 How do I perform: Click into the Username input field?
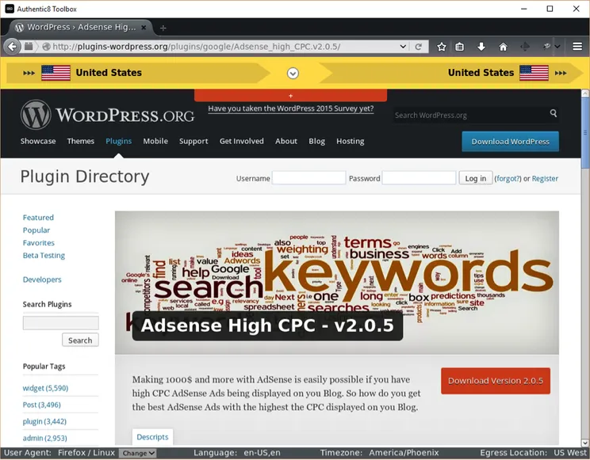tap(308, 178)
